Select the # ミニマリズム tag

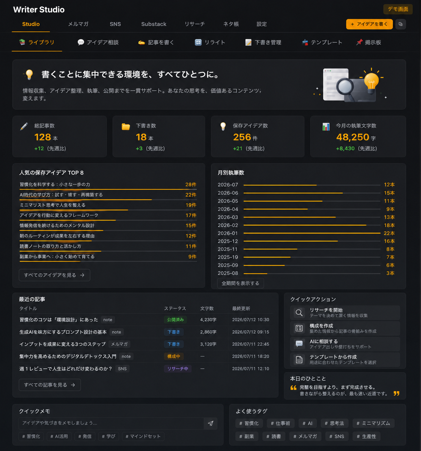[373, 423]
